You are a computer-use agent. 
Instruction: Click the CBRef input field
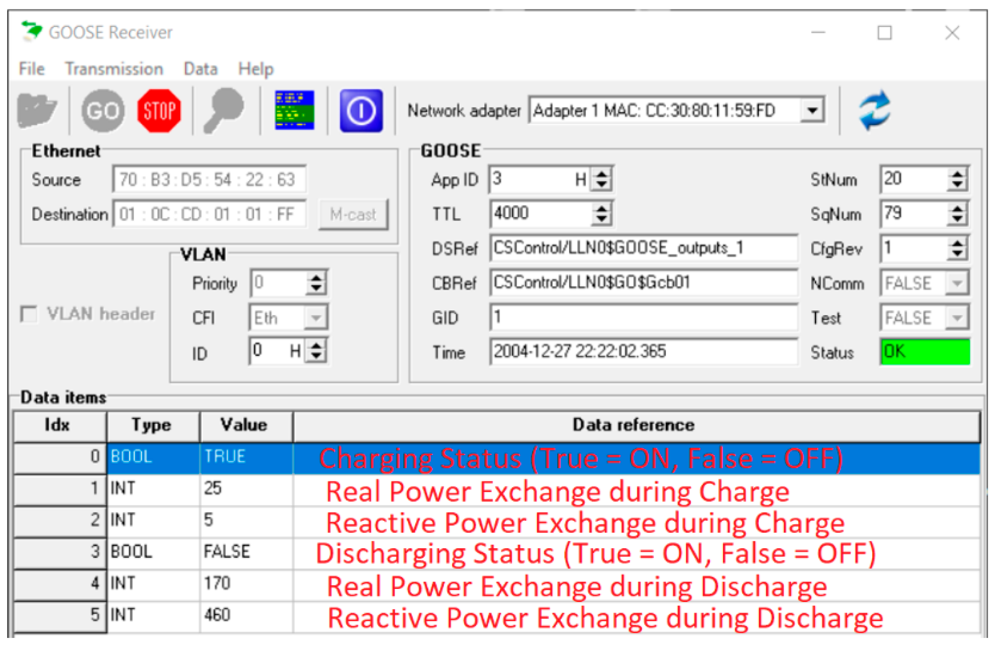[643, 283]
